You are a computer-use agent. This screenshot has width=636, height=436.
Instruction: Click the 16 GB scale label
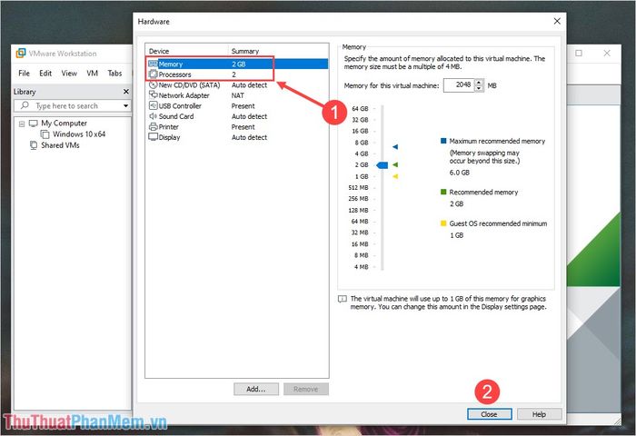pos(360,131)
